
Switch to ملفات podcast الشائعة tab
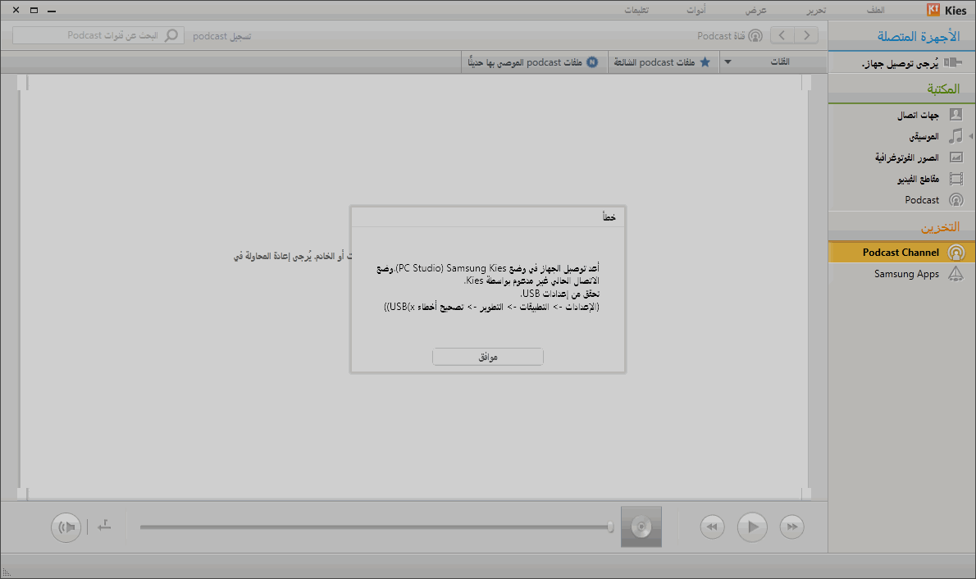pyautogui.click(x=663, y=62)
